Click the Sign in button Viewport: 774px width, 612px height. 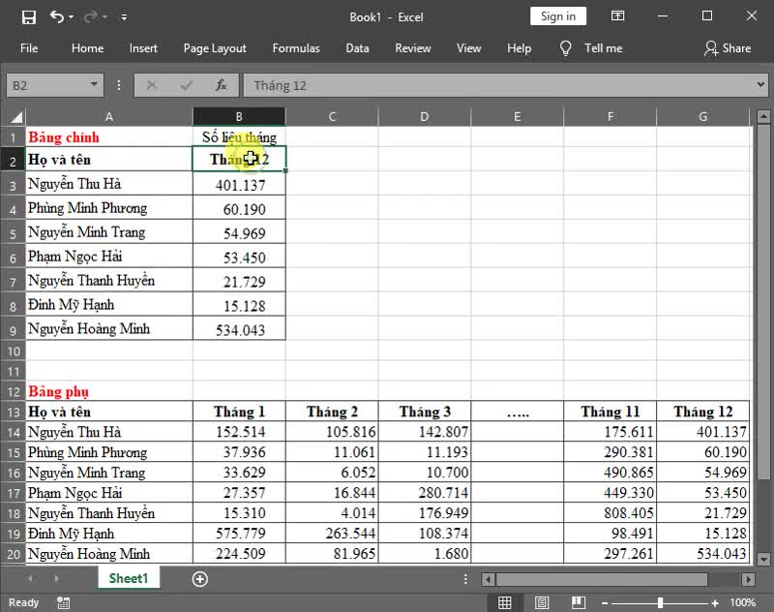558,16
